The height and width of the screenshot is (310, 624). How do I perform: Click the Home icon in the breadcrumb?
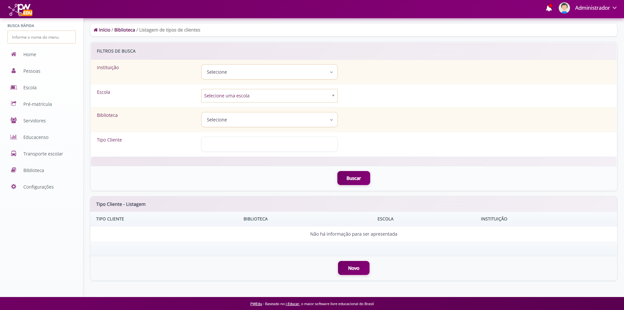pos(95,30)
